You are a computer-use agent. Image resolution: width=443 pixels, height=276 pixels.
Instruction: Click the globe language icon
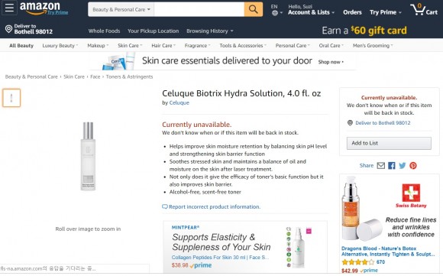tap(275, 13)
